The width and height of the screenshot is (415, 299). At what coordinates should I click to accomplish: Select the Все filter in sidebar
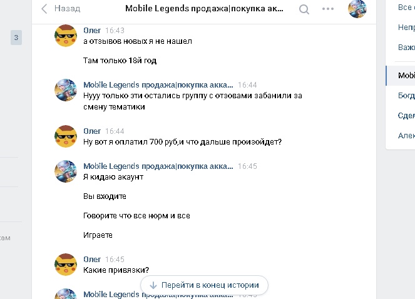tap(406, 8)
